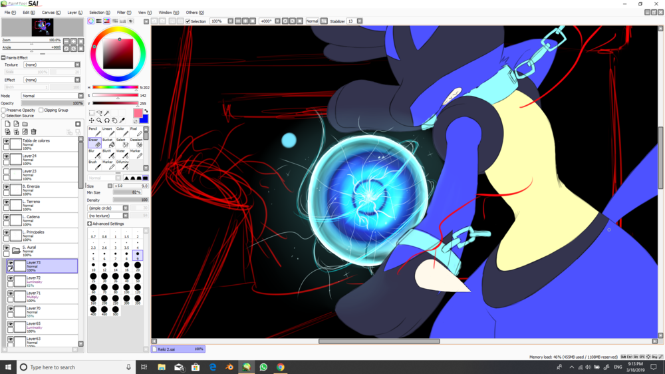This screenshot has width=665, height=374.
Task: Select the rotate canvas tool
Action: 107,120
